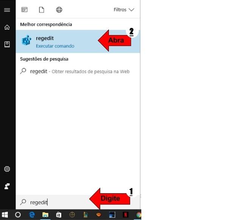Launch Netflix from taskbar
Viewport: 227px width, 220px height.
click(x=125, y=215)
